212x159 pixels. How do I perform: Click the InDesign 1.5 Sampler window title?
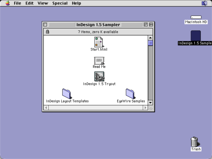pyautogui.click(x=98, y=25)
